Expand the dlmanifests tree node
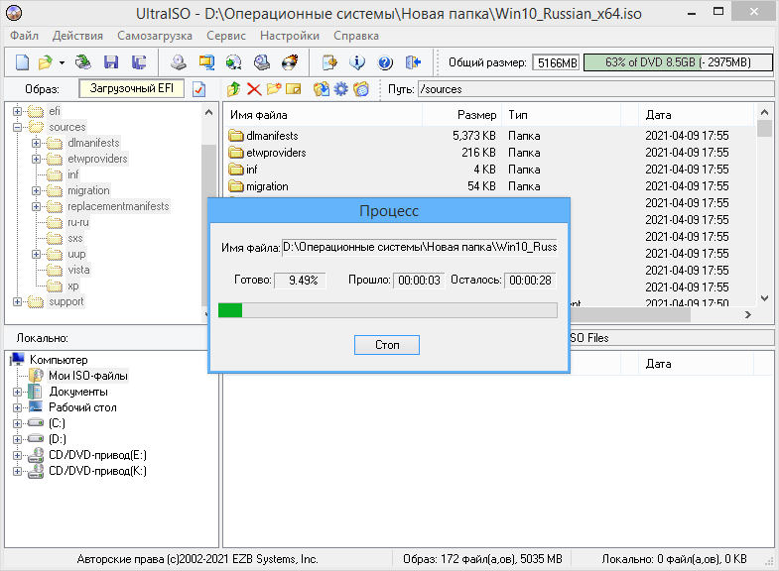Viewport: 779px width, 571px height. (x=37, y=143)
